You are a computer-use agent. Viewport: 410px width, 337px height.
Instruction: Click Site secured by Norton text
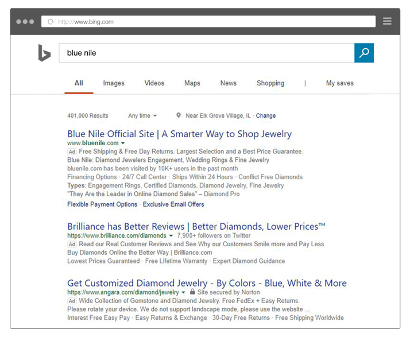(229, 292)
